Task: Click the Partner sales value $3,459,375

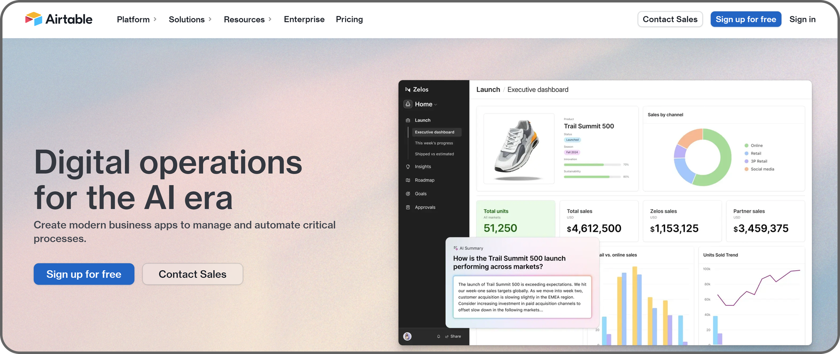Action: click(x=761, y=229)
